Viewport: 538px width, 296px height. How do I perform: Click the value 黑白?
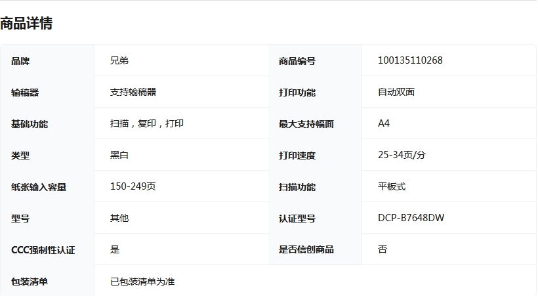119,155
